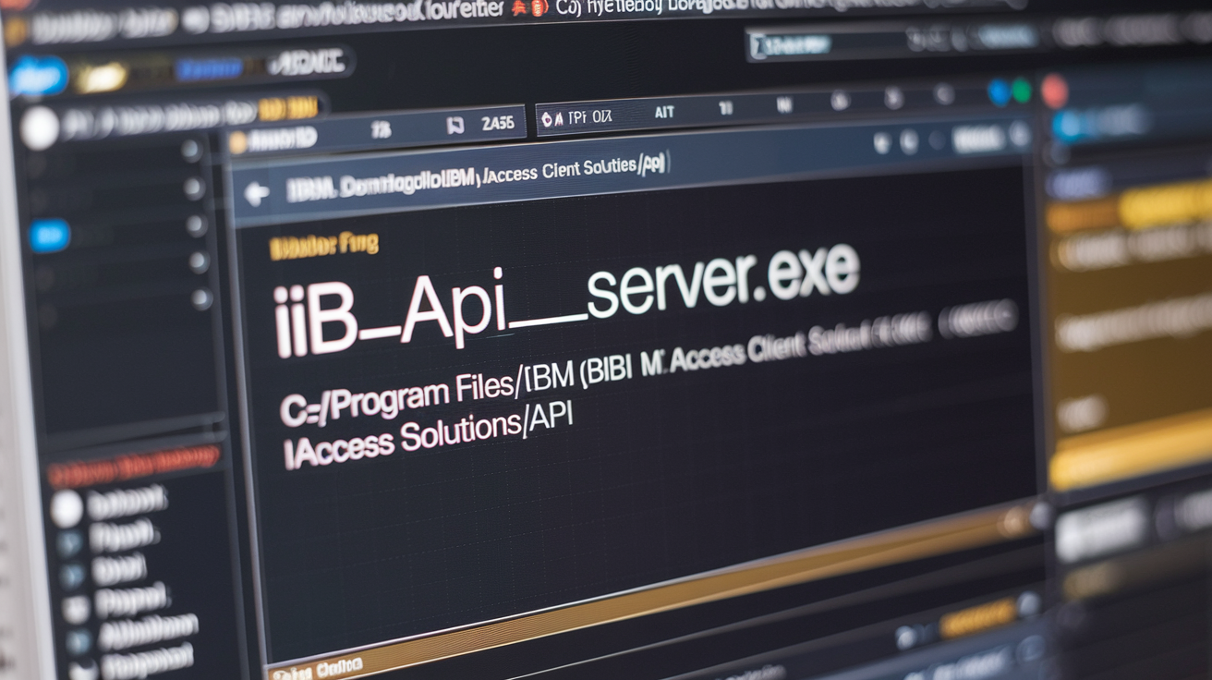Click the IAccess Solutions/API text line
Image resolution: width=1212 pixels, height=680 pixels.
[x=429, y=436]
